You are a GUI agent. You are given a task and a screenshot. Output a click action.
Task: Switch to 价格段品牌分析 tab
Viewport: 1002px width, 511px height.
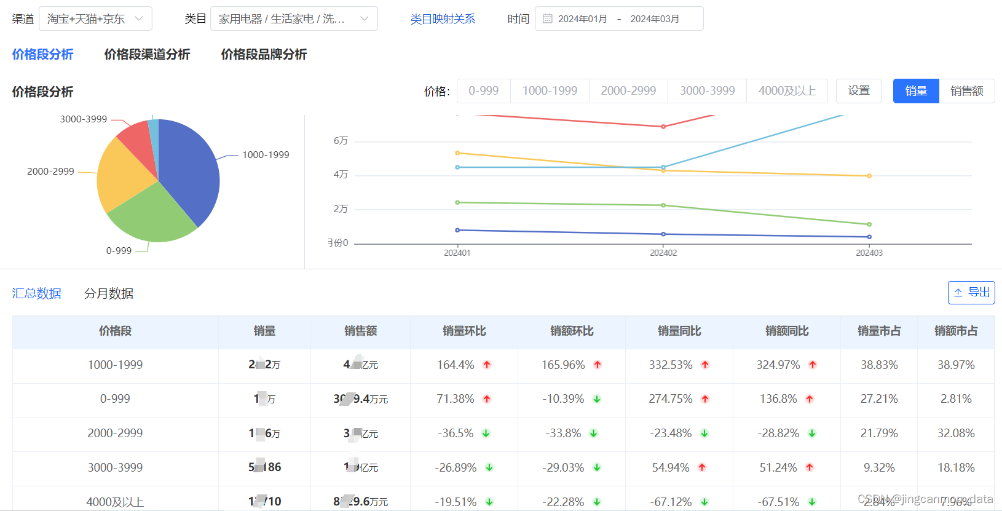pos(264,54)
